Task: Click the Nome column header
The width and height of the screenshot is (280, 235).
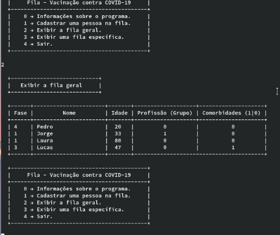Action: pos(69,113)
